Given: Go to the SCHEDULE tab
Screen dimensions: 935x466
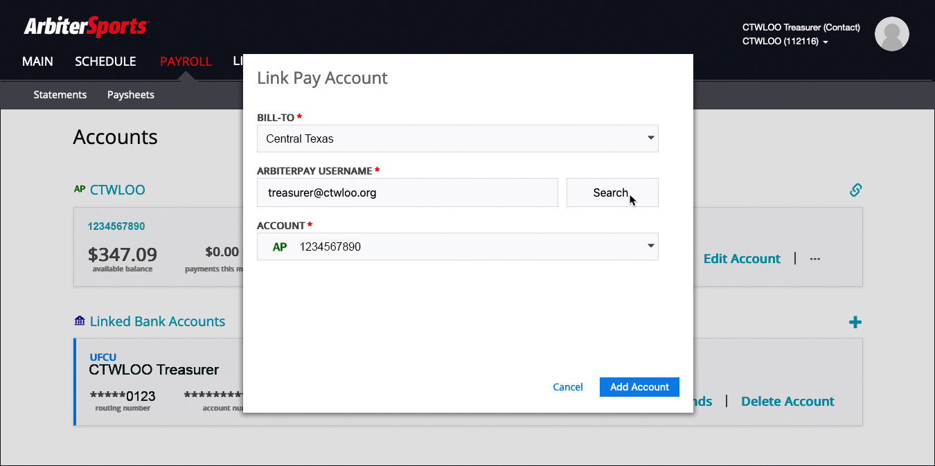Looking at the screenshot, I should (x=105, y=62).
